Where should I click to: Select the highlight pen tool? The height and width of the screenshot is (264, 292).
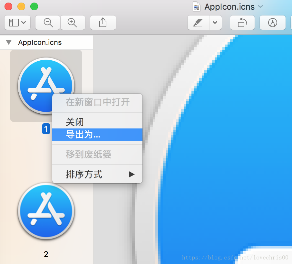click(198, 23)
